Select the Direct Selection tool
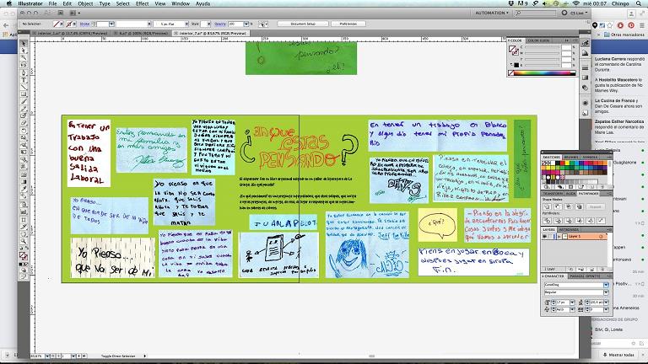 (x=24, y=49)
